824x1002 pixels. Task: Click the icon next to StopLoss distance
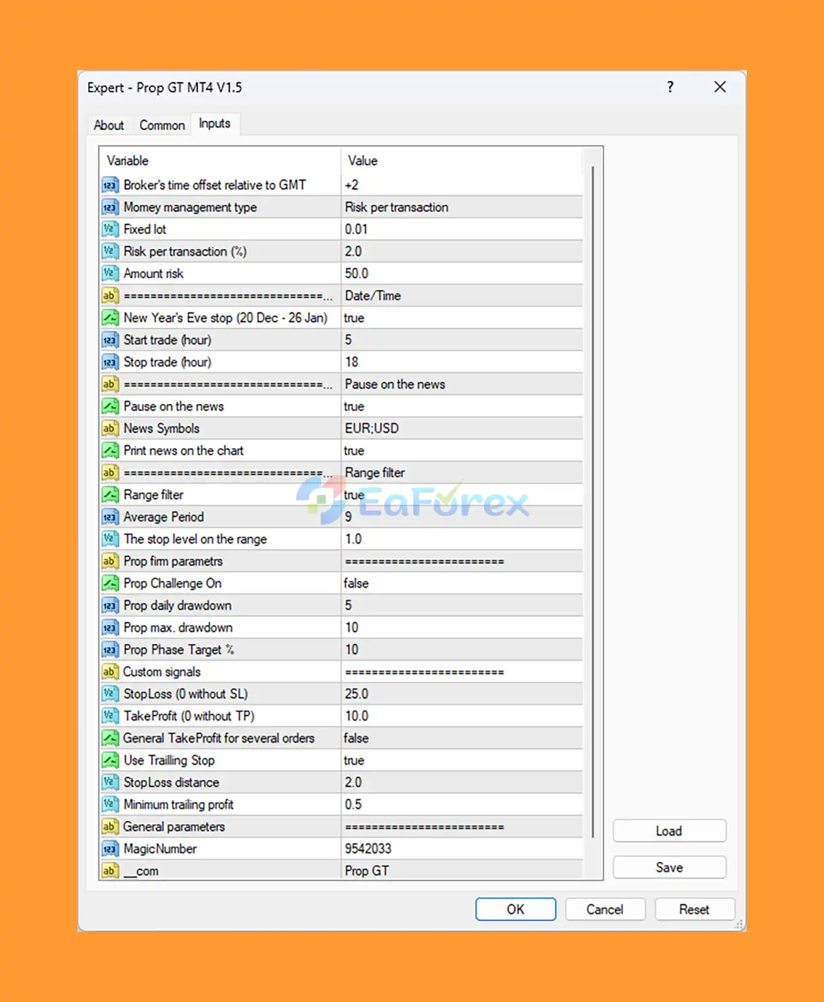pos(110,783)
